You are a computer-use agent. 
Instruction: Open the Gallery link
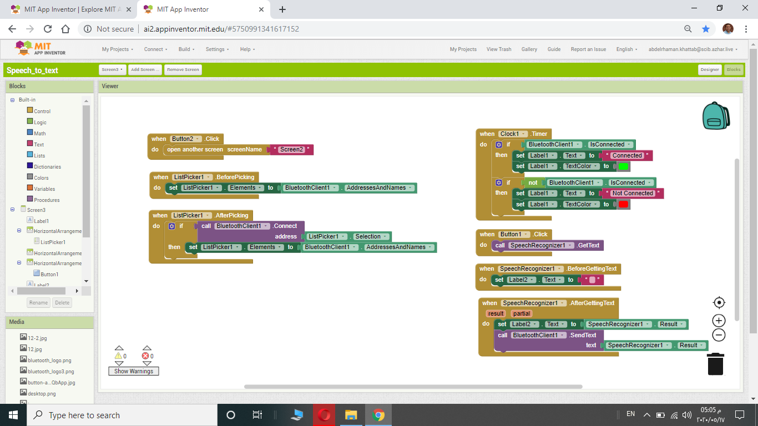[529, 49]
